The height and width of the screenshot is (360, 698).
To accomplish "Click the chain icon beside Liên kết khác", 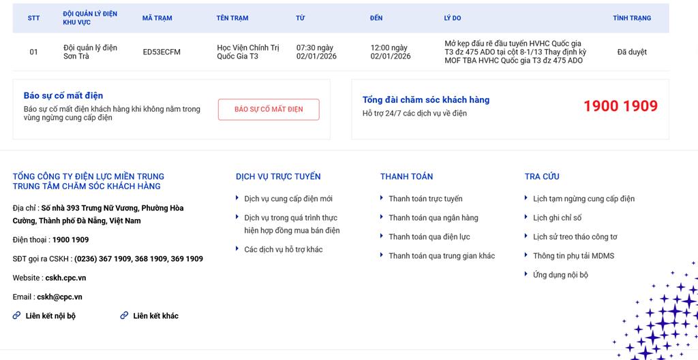I will pos(124,316).
